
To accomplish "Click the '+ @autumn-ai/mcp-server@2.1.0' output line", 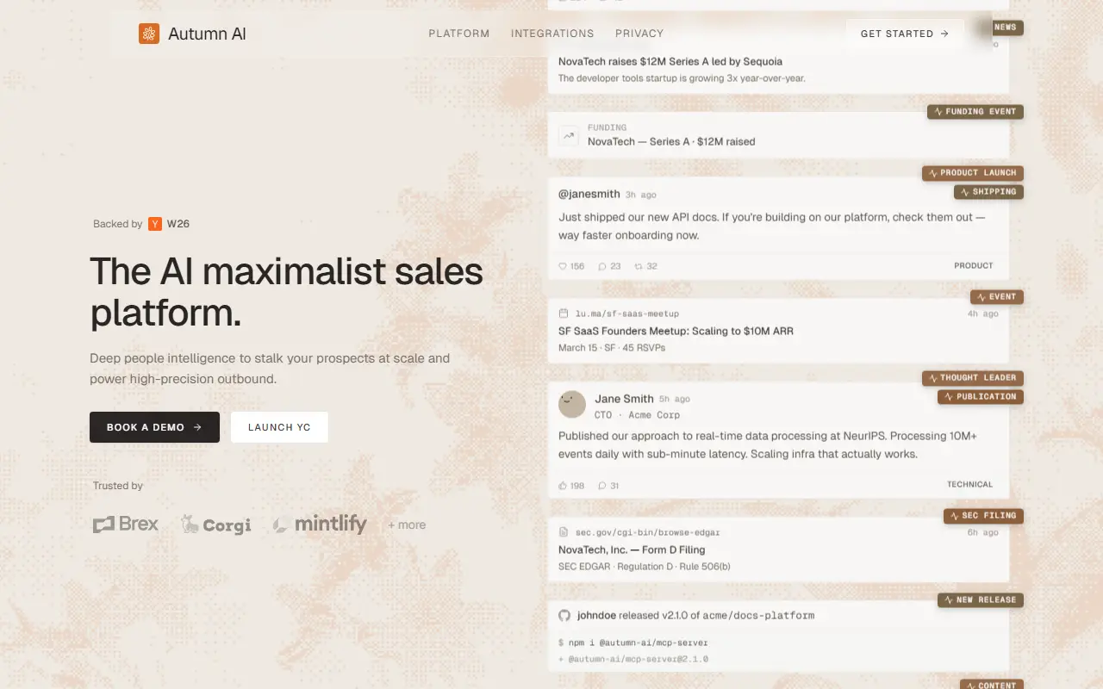I will click(x=633, y=660).
